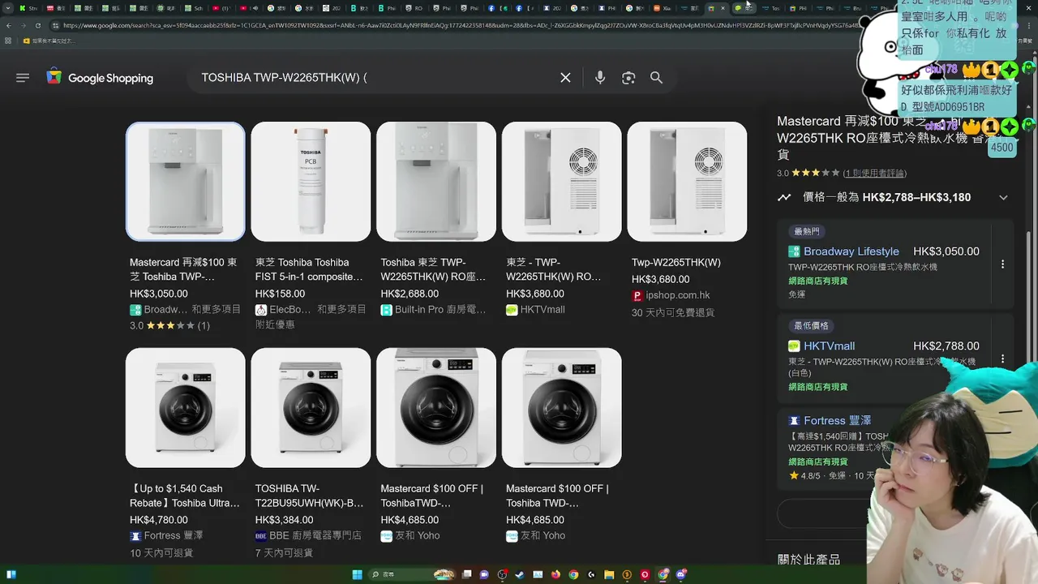Open OBS Studio from the taskbar
Image resolution: width=1038 pixels, height=584 pixels.
[x=503, y=574]
